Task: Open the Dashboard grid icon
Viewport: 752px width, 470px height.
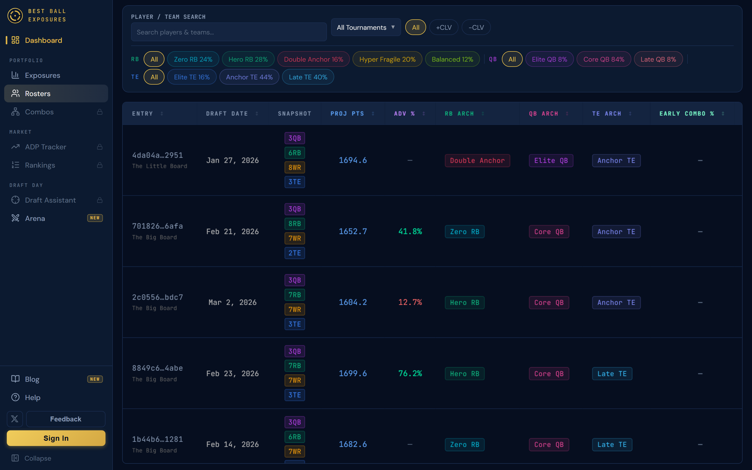Action: coord(15,40)
